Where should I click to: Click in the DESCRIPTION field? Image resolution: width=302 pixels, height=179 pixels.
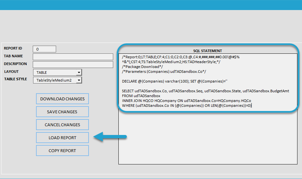pyautogui.click(x=73, y=65)
